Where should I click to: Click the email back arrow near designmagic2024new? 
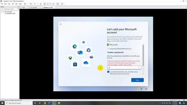click(108, 49)
